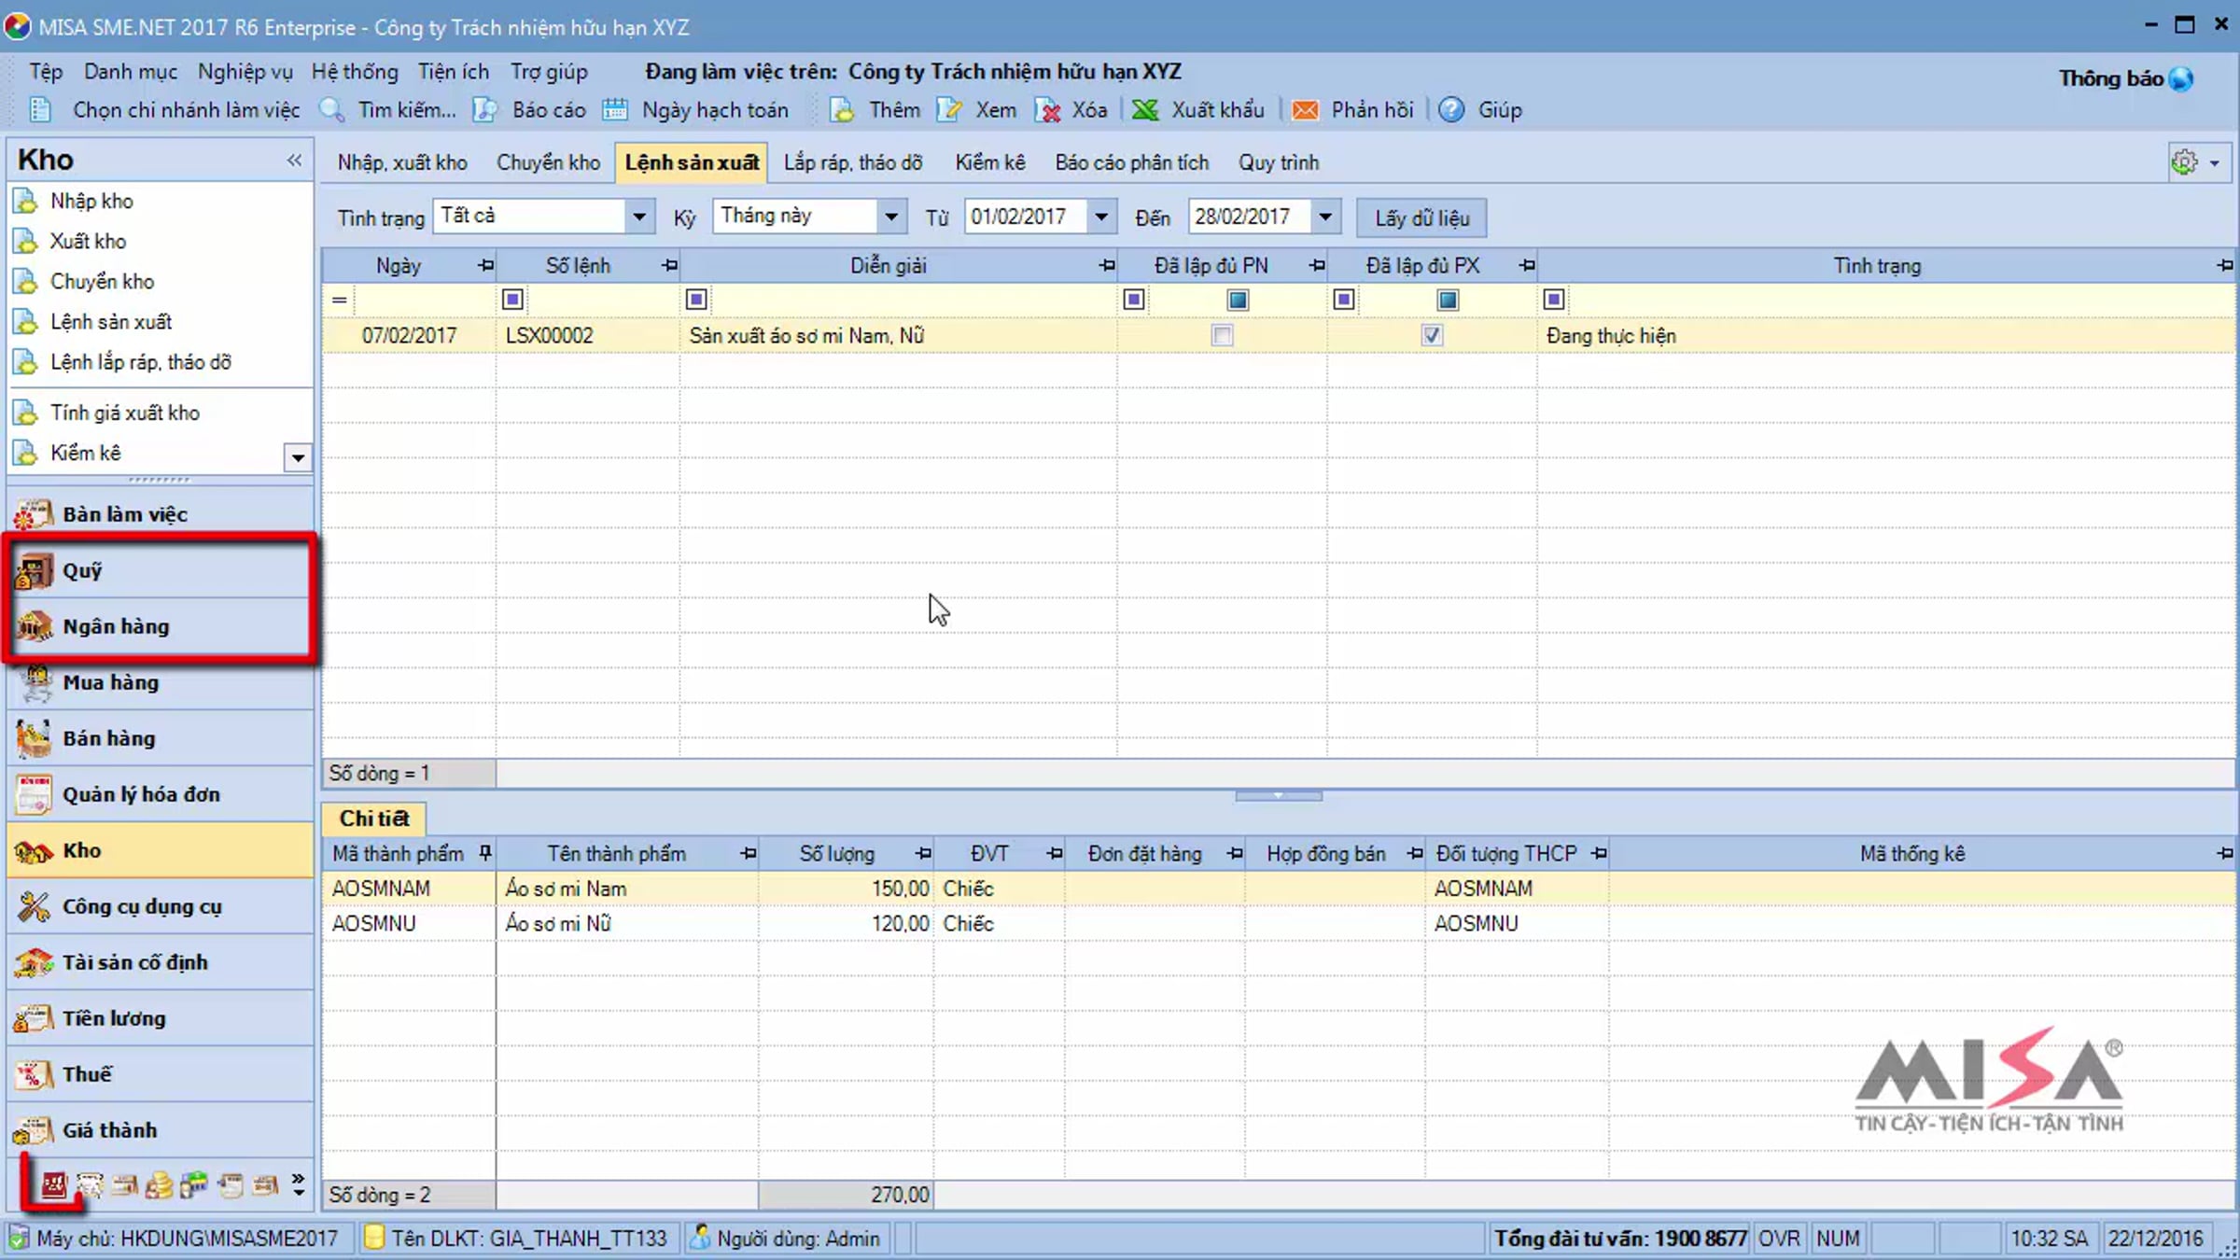2240x1260 pixels.
Task: Open the Nghiệp vụ menu
Action: point(245,72)
